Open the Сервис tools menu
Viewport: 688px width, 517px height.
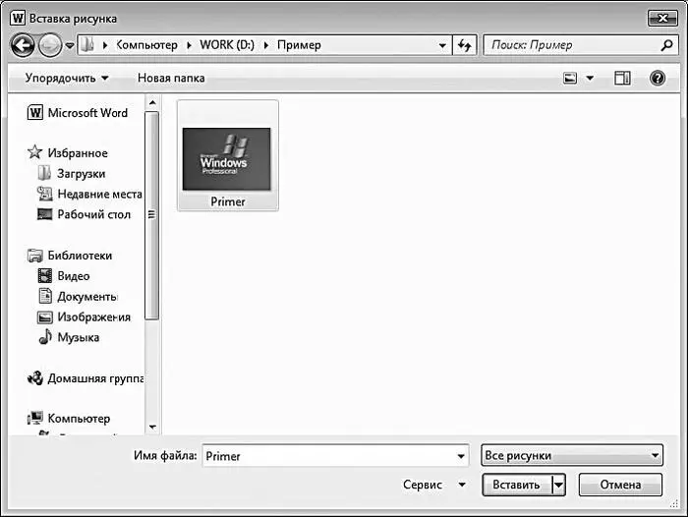[x=434, y=485]
